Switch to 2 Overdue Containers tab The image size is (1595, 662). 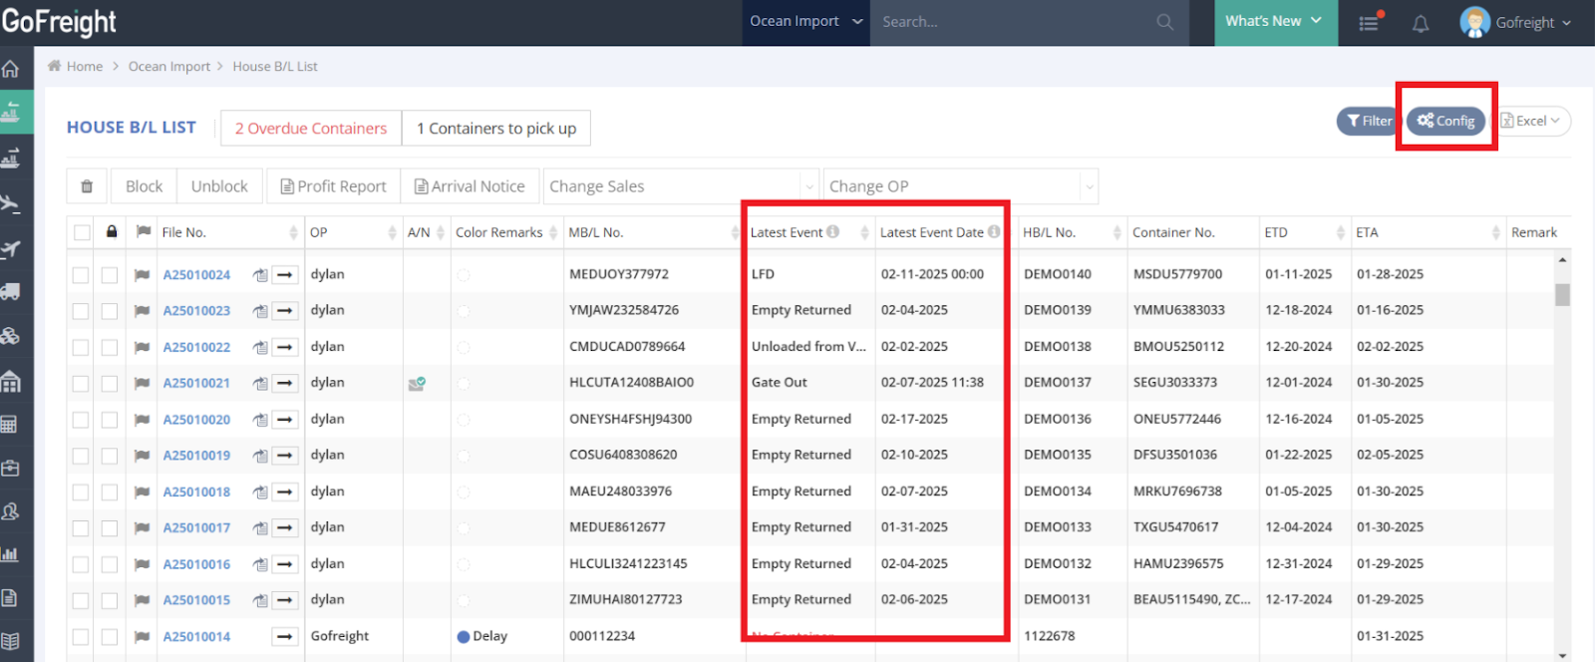pyautogui.click(x=311, y=129)
